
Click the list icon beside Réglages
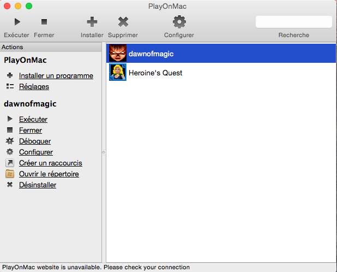click(10, 86)
